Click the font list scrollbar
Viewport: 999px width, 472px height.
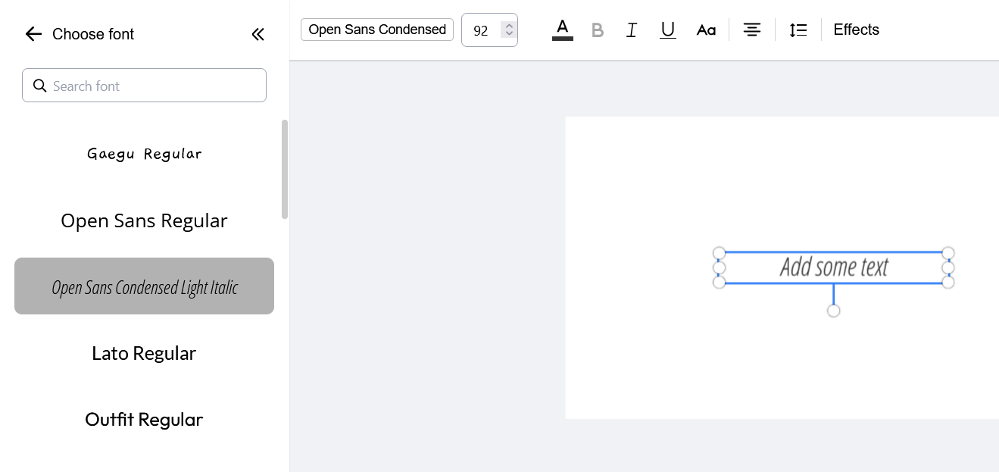(x=285, y=170)
